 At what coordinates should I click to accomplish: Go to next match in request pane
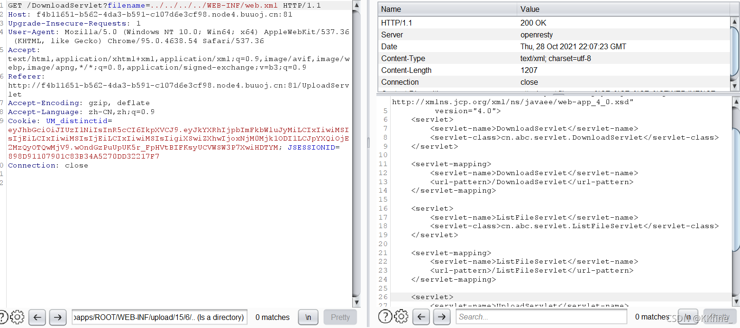[58, 317]
